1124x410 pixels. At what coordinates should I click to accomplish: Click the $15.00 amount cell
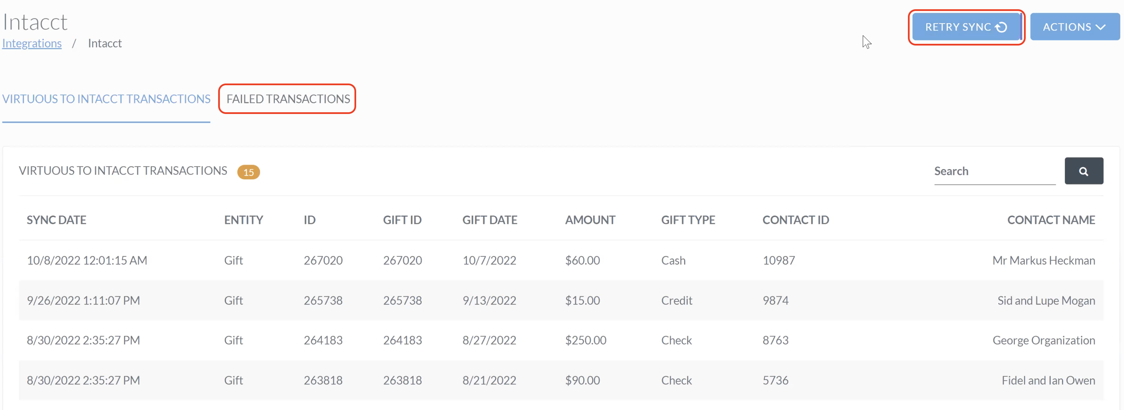coord(582,300)
